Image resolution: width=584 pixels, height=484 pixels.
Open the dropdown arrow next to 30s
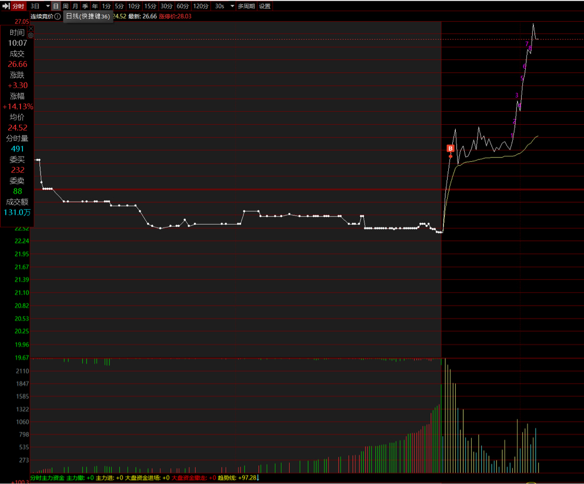coord(232,6)
